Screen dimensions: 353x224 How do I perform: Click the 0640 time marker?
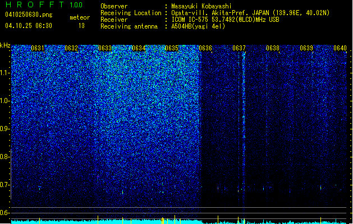pyautogui.click(x=340, y=48)
